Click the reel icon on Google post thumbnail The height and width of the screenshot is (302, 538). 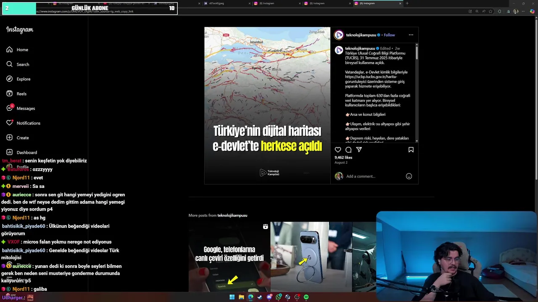click(265, 226)
